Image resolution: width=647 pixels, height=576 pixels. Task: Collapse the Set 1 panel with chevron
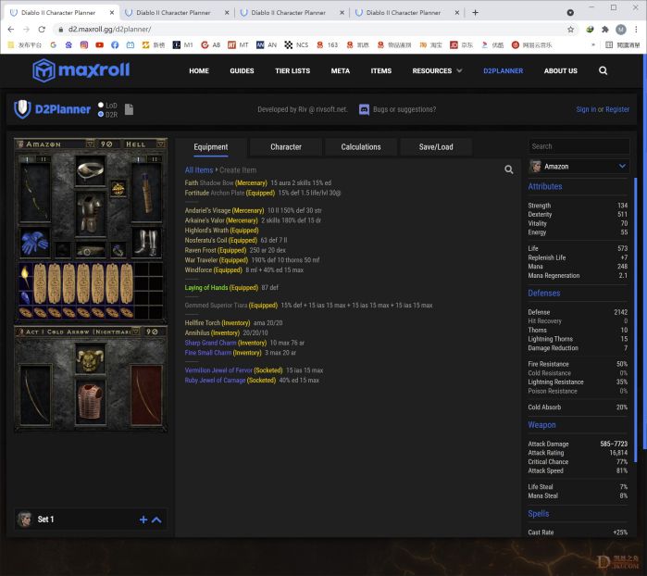(x=156, y=520)
